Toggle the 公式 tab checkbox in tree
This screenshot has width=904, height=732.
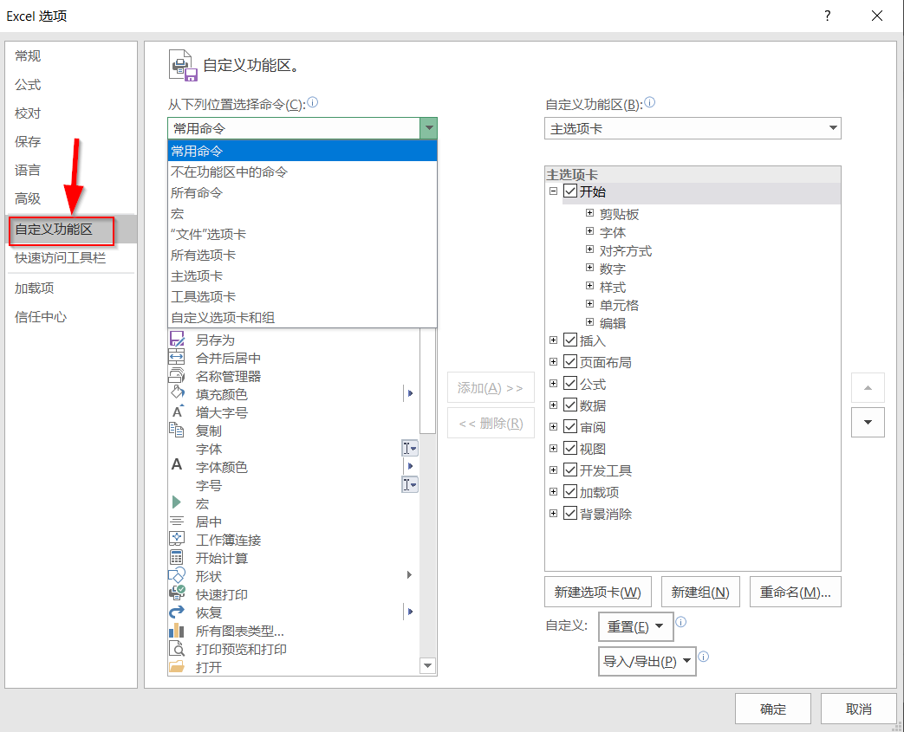point(570,383)
